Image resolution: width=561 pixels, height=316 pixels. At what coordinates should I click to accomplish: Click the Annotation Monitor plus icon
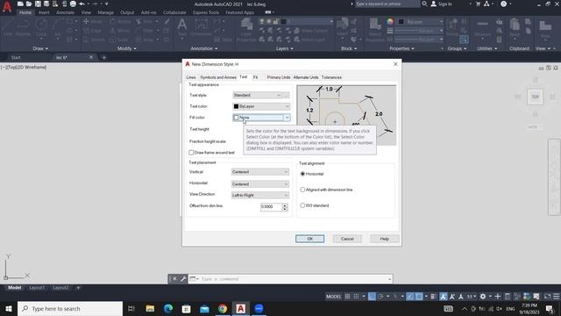click(x=497, y=297)
